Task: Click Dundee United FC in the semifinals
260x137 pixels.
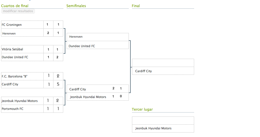Action: tap(82, 46)
